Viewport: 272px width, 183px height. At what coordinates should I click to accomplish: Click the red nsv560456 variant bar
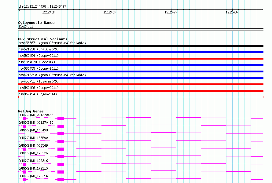coord(141,91)
